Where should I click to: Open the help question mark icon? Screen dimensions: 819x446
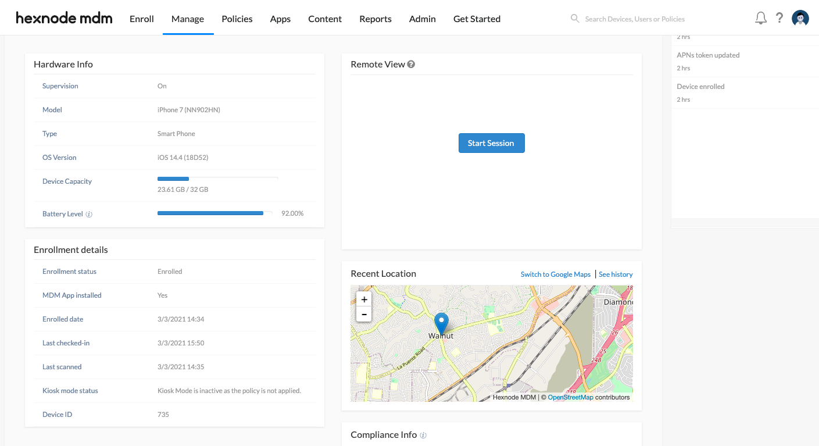point(779,19)
